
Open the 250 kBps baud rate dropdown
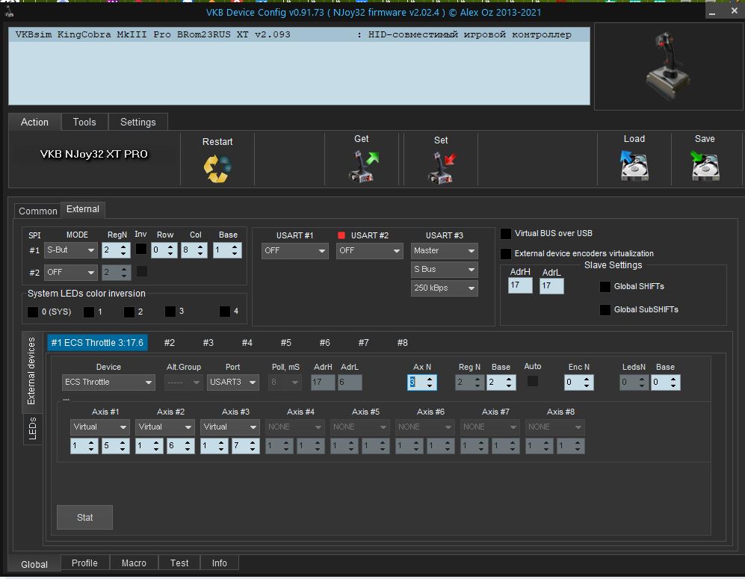(445, 288)
